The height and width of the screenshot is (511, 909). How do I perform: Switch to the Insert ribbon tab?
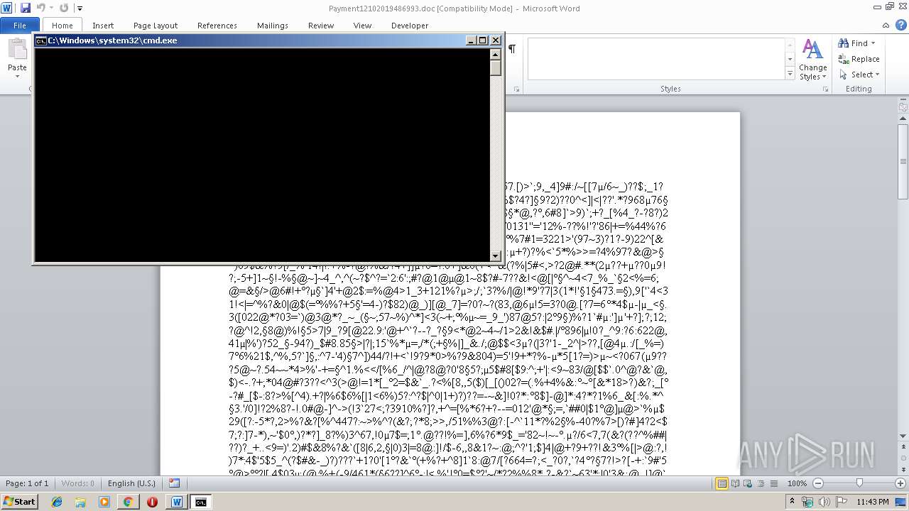point(103,26)
